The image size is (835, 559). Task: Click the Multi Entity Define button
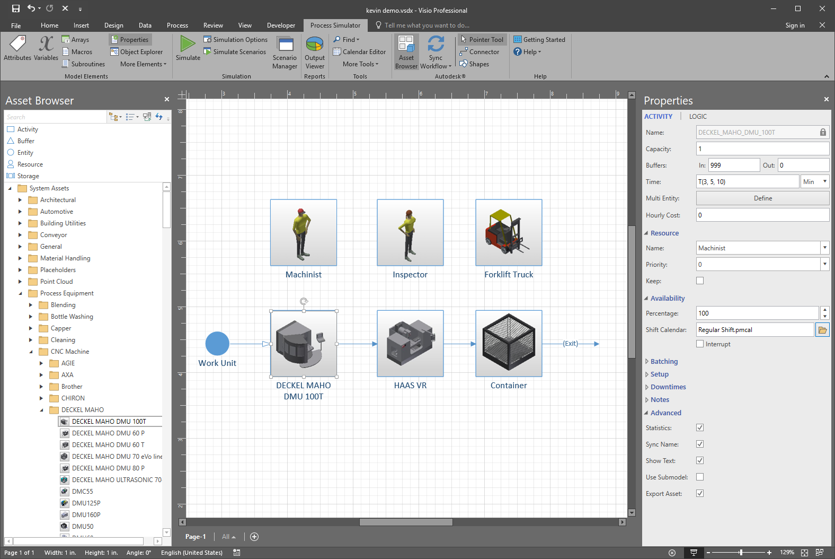pos(763,198)
